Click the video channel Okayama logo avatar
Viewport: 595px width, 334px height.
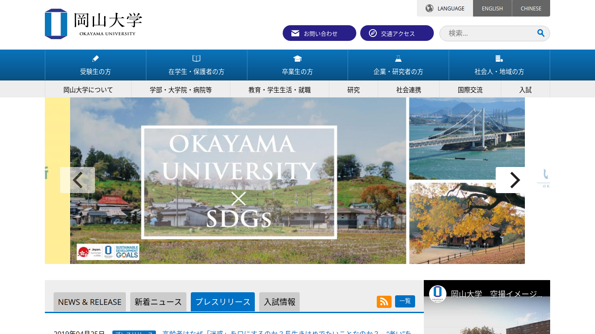(x=438, y=294)
